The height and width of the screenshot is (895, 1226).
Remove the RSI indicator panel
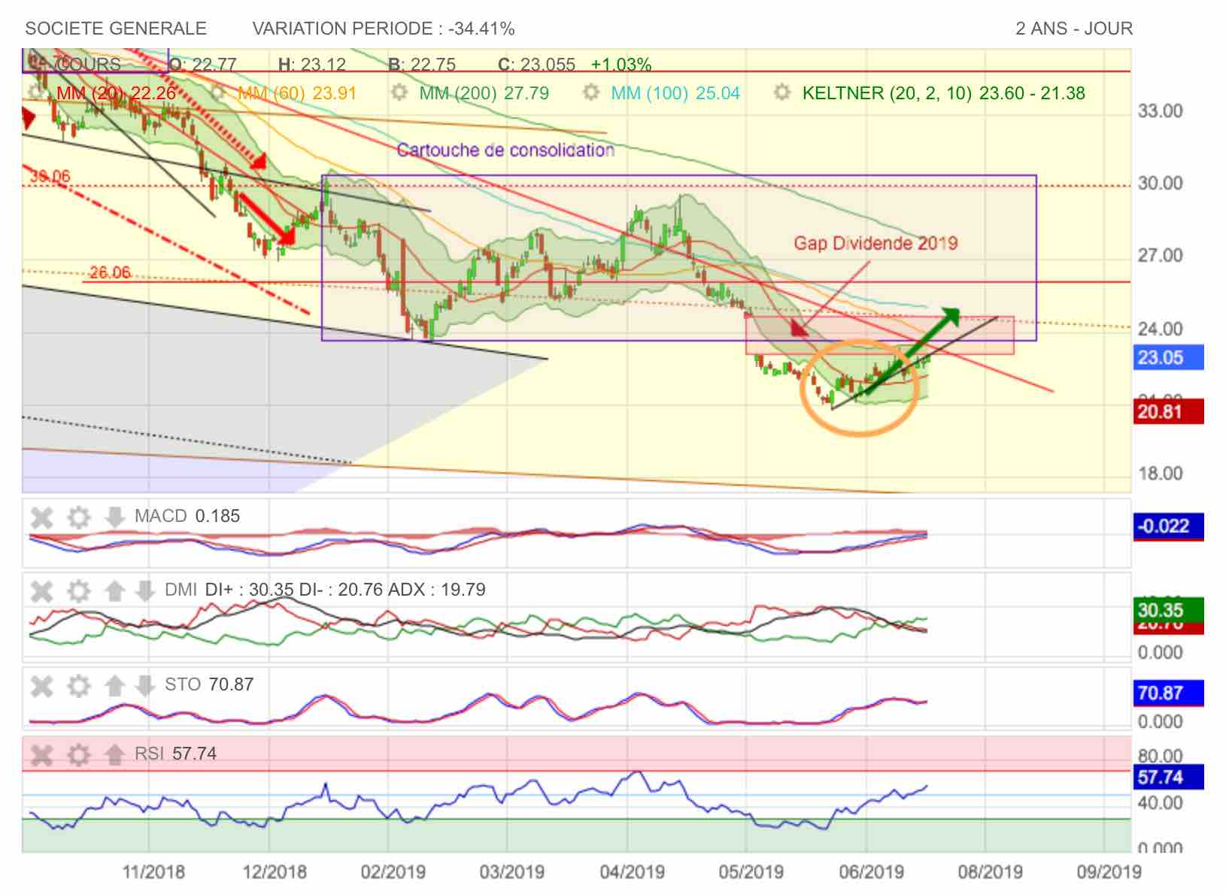[42, 754]
